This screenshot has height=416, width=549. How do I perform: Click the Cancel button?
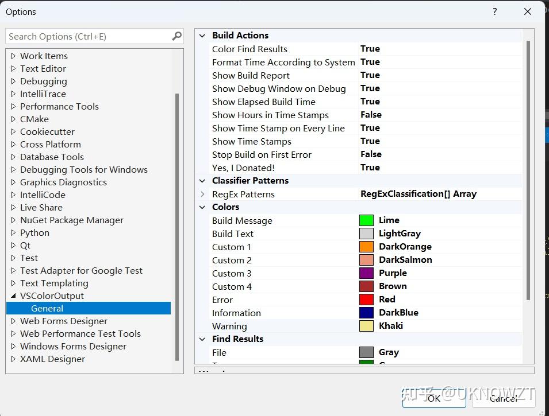[504, 398]
